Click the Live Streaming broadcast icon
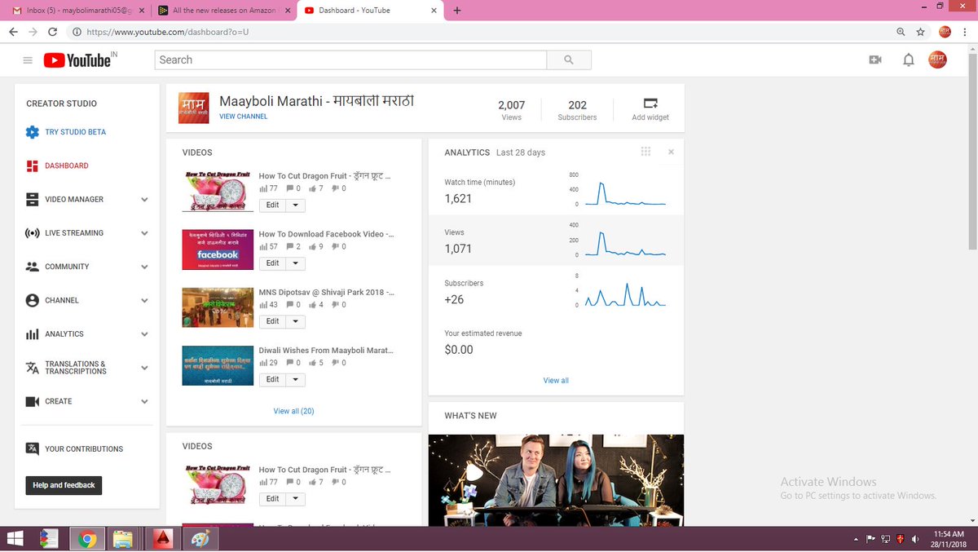Image resolution: width=978 pixels, height=552 pixels. point(32,233)
